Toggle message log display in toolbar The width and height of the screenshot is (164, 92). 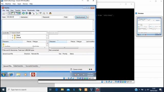[x=10, y=13]
